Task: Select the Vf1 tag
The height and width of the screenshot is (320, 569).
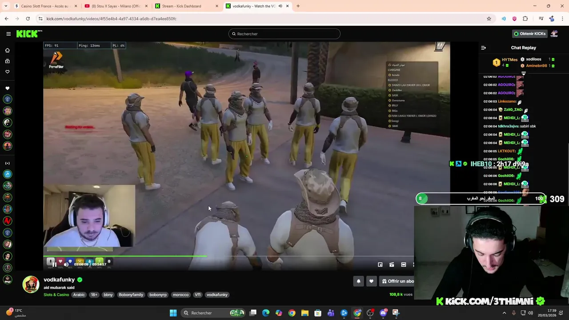Action: pyautogui.click(x=197, y=295)
